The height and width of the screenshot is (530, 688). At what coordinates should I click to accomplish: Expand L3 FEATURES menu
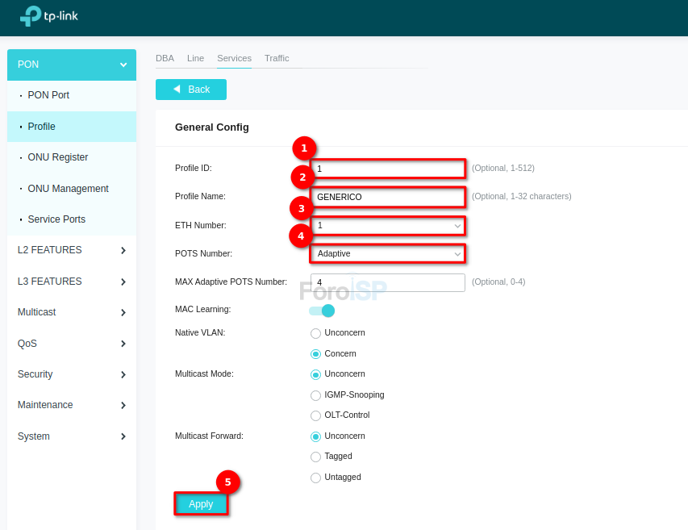(x=123, y=282)
